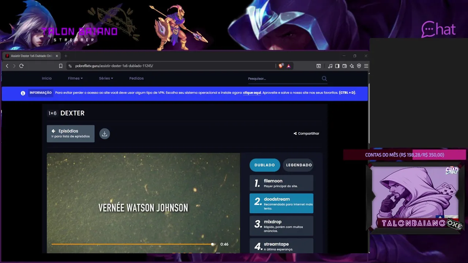Viewport: 468px width, 263px height.
Task: Click the 1×6 episode number badge
Action: pyautogui.click(x=53, y=113)
